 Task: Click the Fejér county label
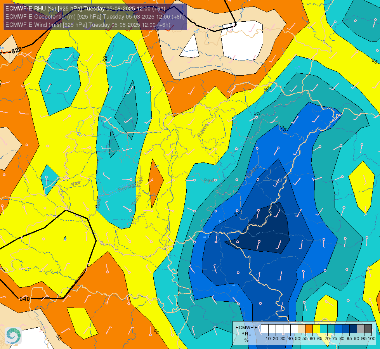[x=140, y=181]
